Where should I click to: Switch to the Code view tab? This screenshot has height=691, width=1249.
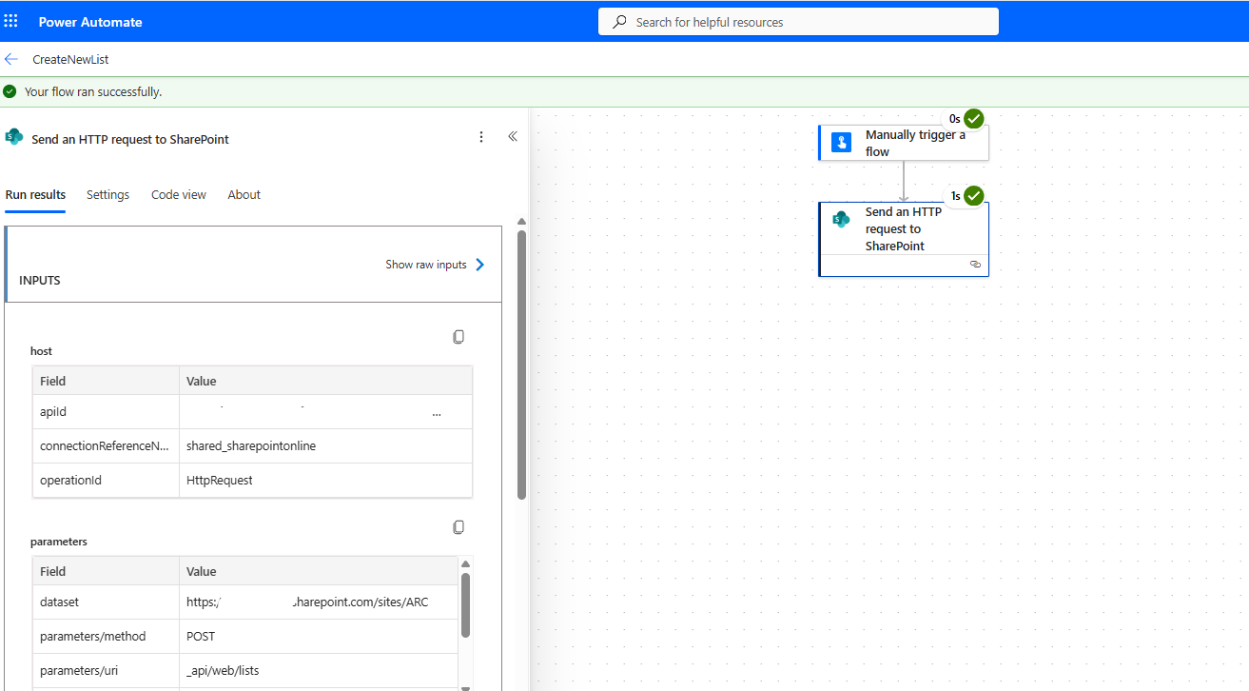click(x=179, y=195)
